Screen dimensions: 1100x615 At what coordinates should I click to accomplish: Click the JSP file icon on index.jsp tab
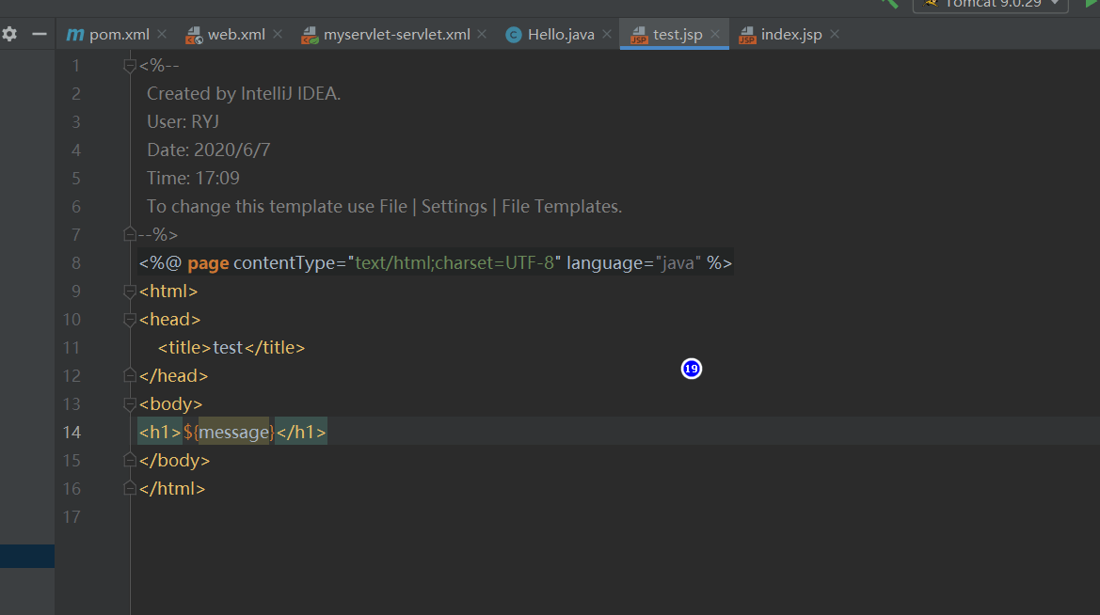[747, 36]
